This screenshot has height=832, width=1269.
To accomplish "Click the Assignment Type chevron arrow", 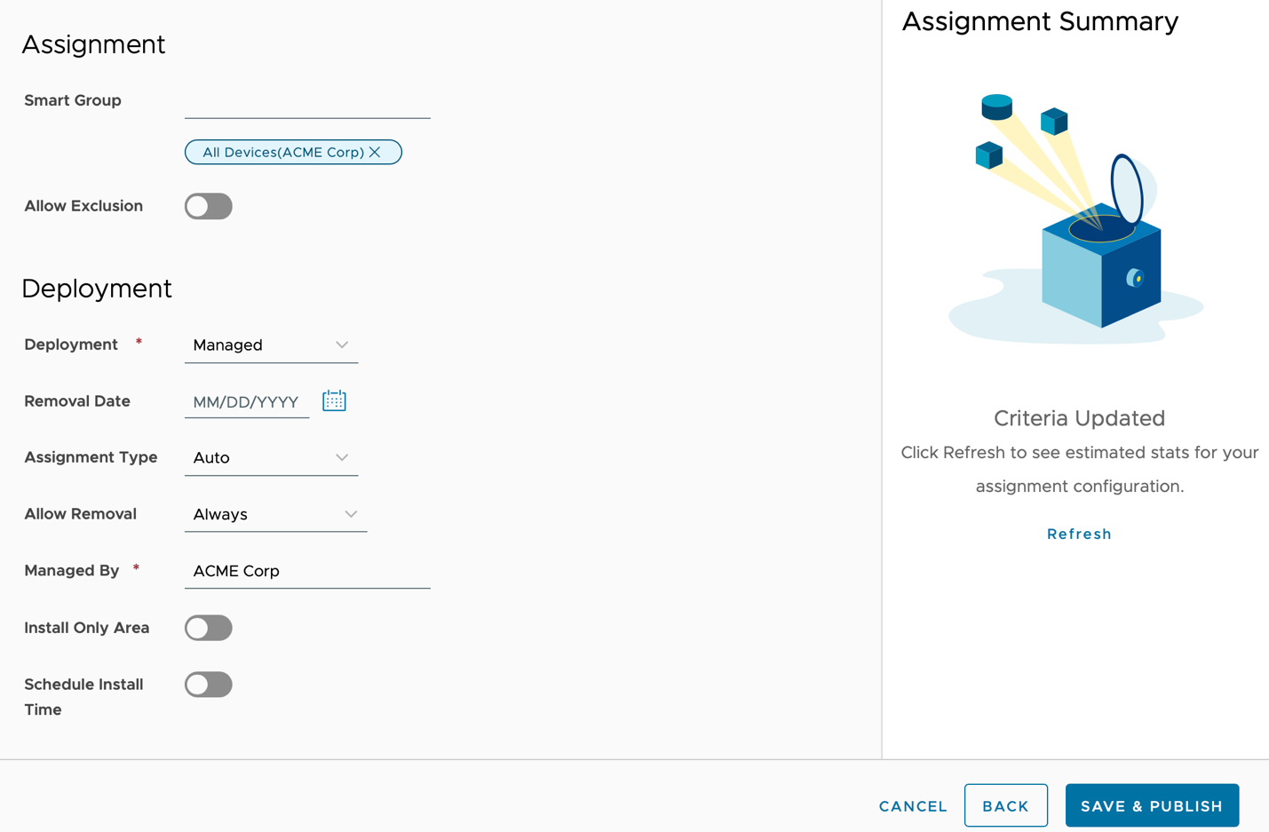I will [342, 457].
